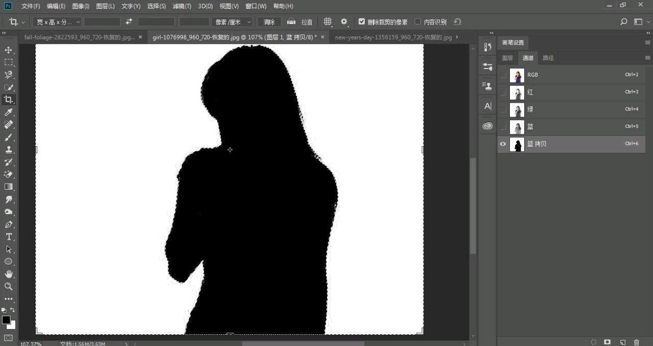
Task: Select the Crop tool
Action: pyautogui.click(x=8, y=99)
